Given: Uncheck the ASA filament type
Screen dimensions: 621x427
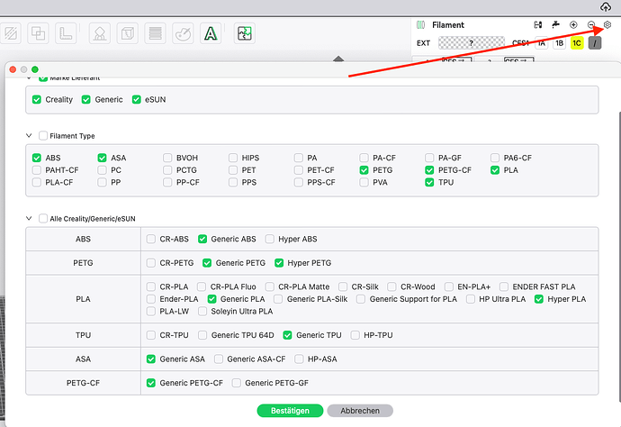Looking at the screenshot, I should tap(103, 158).
